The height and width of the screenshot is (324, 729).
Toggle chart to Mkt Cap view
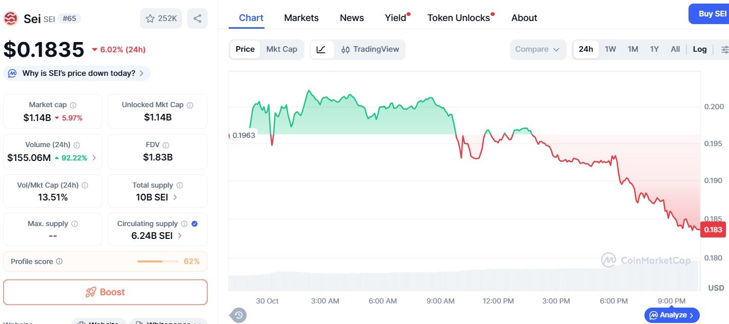click(281, 49)
